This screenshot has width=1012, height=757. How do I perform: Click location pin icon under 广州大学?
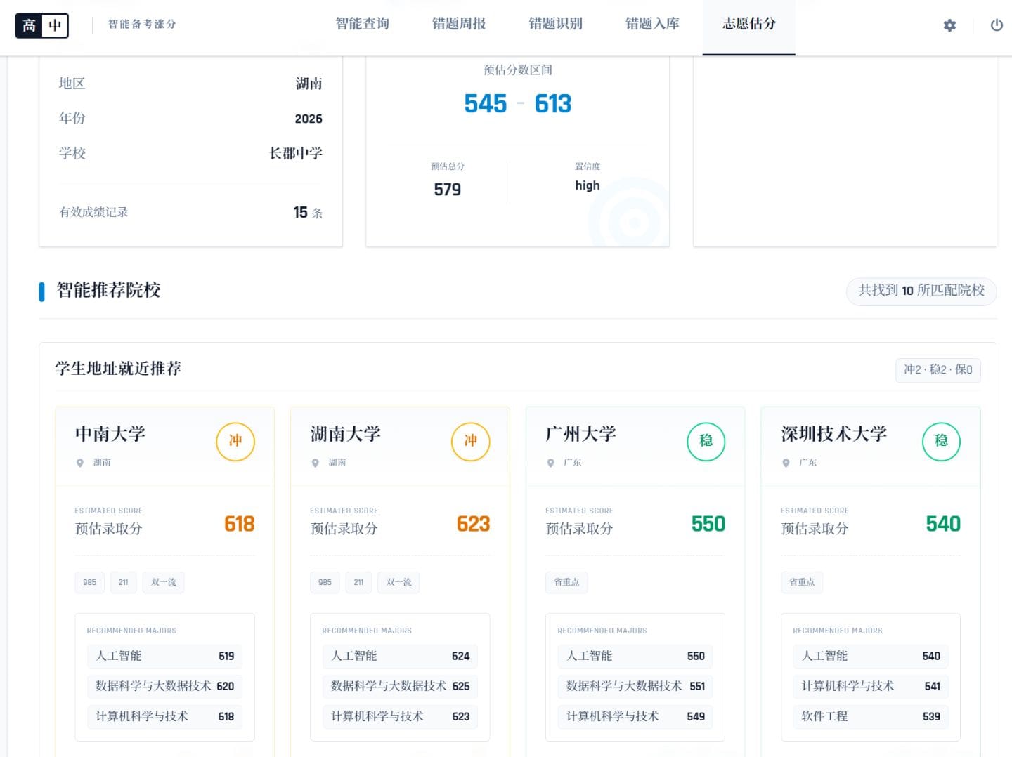tap(551, 463)
